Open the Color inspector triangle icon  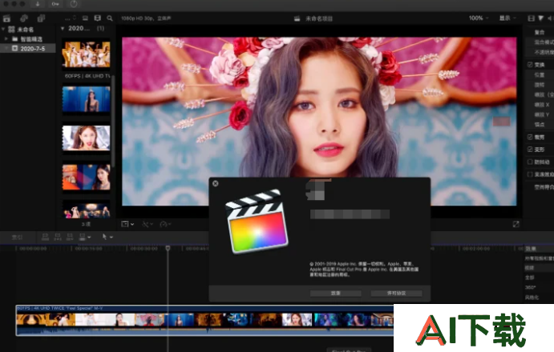[540, 18]
